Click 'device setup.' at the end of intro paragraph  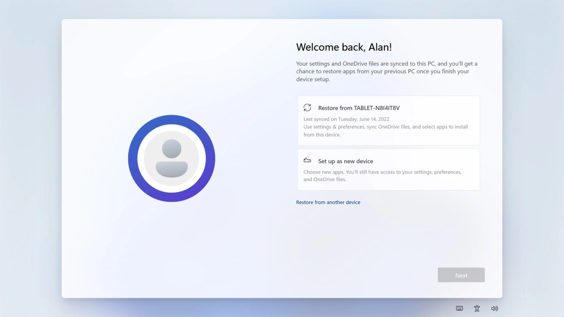313,79
